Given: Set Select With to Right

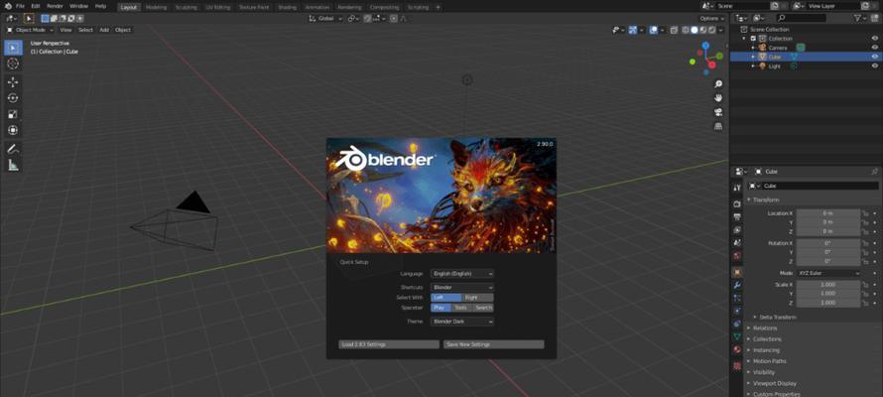Looking at the screenshot, I should tap(477, 298).
